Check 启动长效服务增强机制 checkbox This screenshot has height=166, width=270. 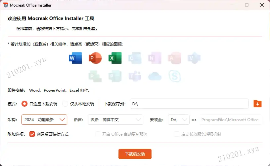coord(177,134)
